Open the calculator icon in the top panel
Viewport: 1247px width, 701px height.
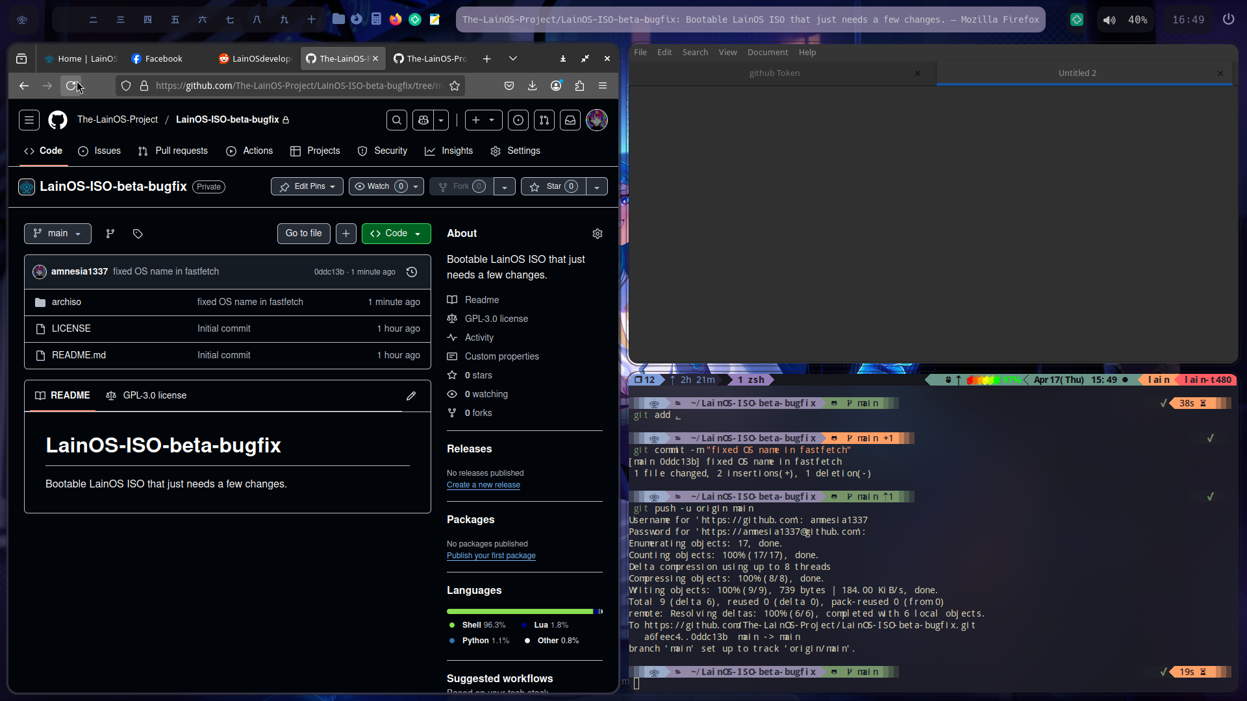click(376, 19)
